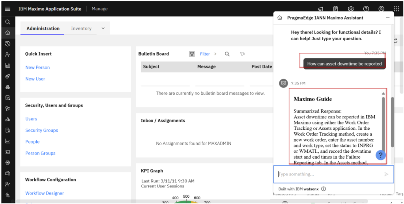Open the megaphone announcements icon

pos(320,9)
